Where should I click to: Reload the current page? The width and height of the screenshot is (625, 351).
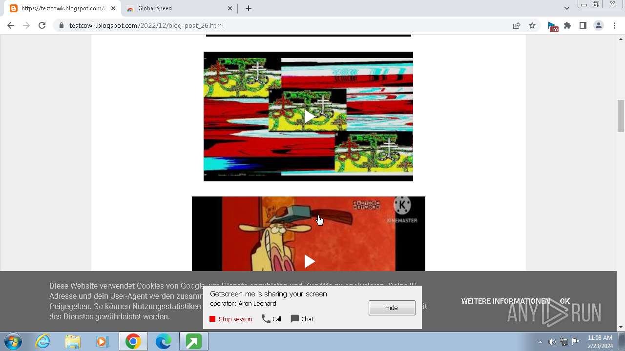click(42, 25)
